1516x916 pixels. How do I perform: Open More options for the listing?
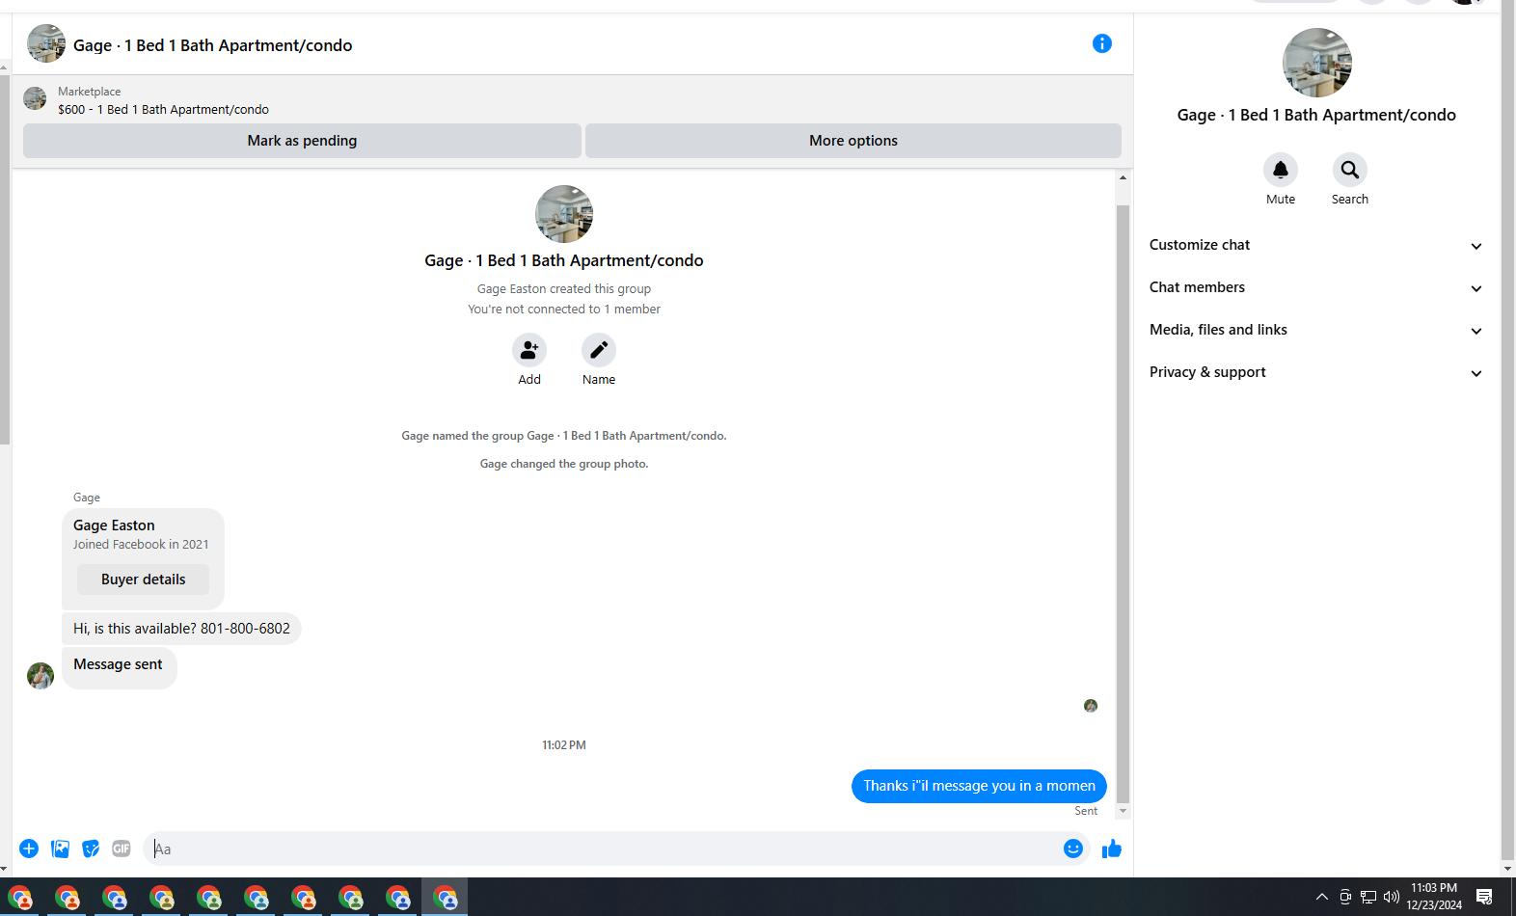(x=853, y=141)
